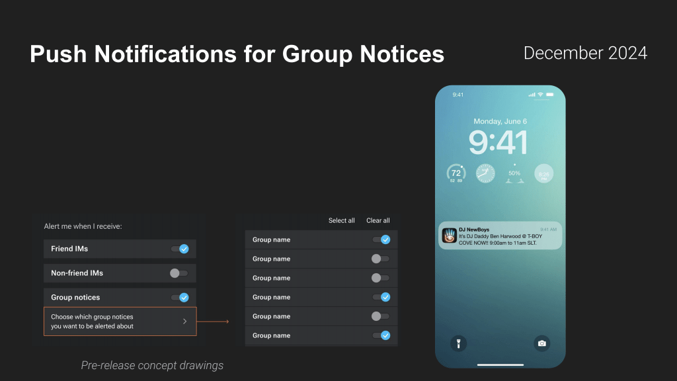The width and height of the screenshot is (677, 381).
Task: Tap the camera icon on lock screen
Action: 542,343
